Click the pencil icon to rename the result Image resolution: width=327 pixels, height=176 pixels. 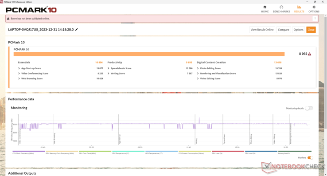[77, 29]
